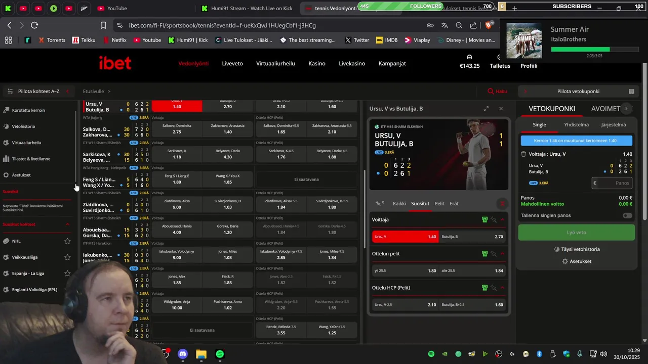This screenshot has height=364, width=648.
Task: Open Spotify from taskbar
Action: point(220,354)
